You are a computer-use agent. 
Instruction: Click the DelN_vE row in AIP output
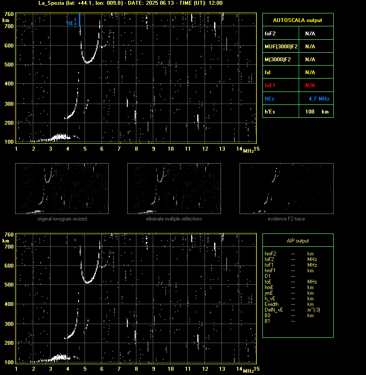[x=292, y=310]
